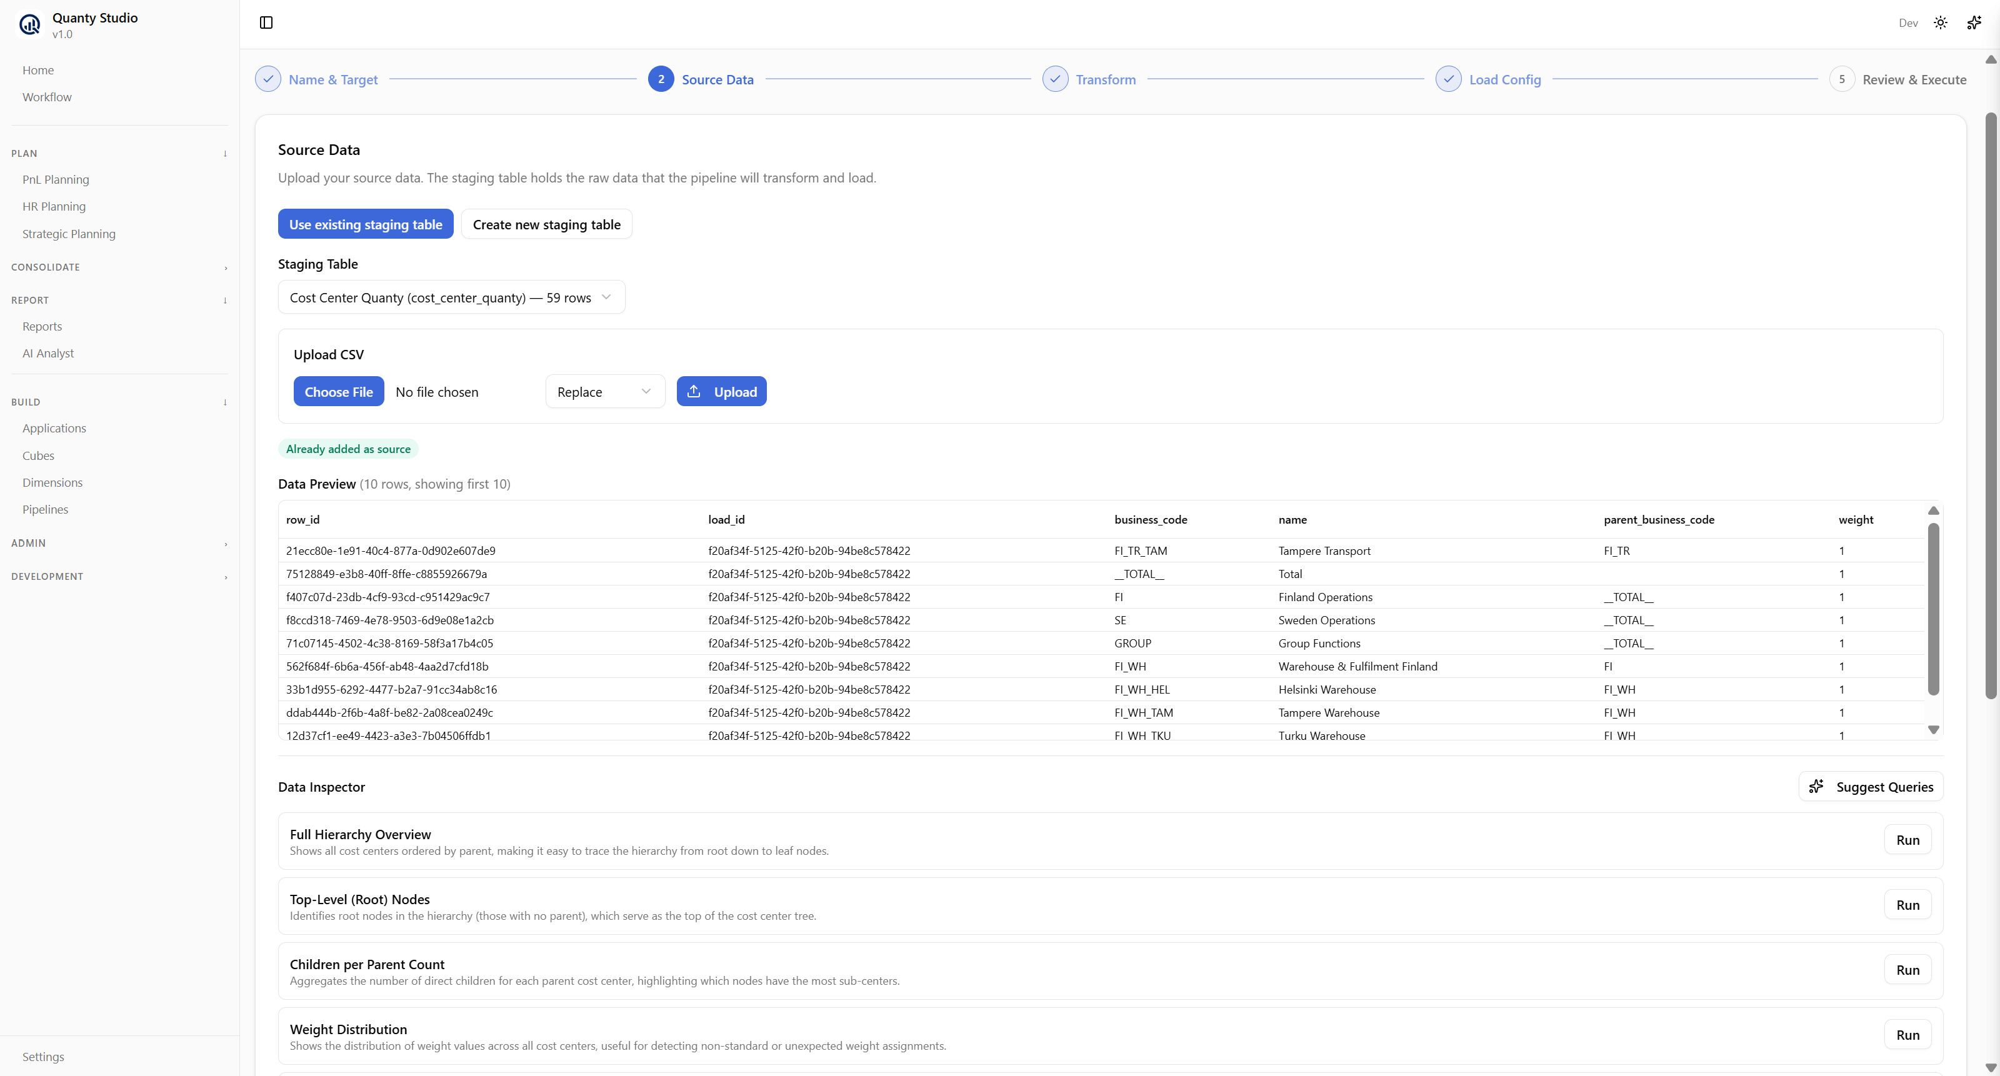The height and width of the screenshot is (1076, 2000).
Task: Click the Helsinki Warehouse name cell
Action: pos(1327,689)
